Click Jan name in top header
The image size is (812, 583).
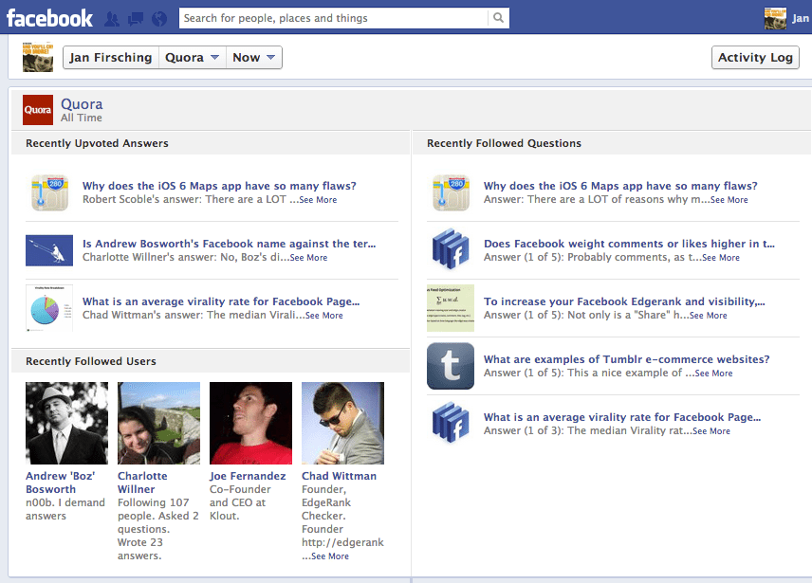pos(800,19)
